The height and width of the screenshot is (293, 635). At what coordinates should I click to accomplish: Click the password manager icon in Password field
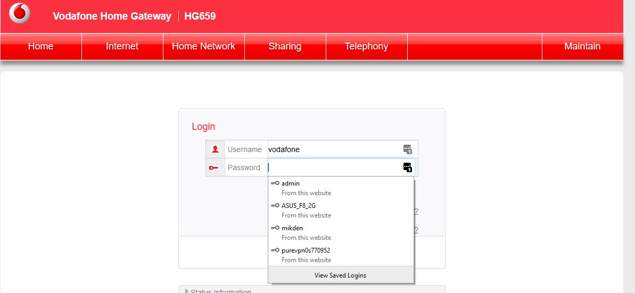[407, 167]
